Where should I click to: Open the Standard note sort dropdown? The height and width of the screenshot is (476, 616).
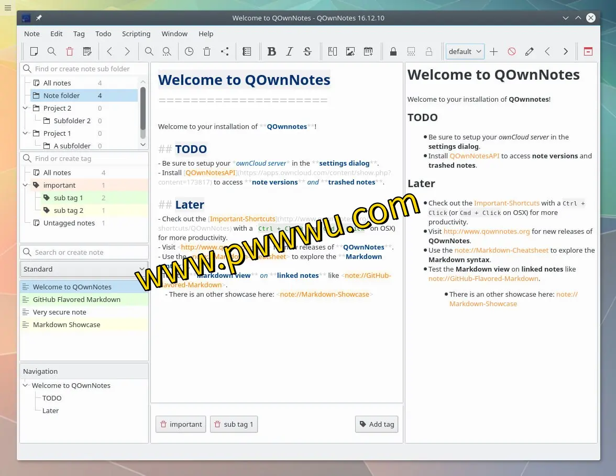(84, 269)
